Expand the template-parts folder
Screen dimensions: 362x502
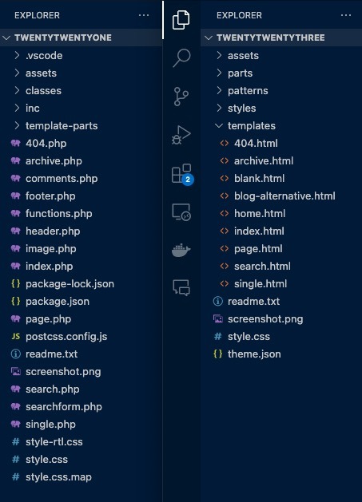click(81, 126)
